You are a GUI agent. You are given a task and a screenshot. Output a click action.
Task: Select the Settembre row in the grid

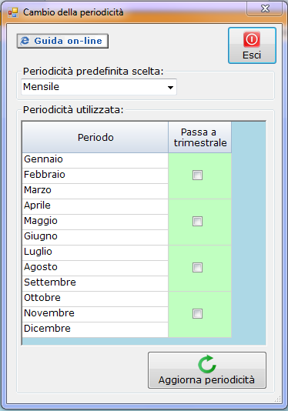tap(95, 283)
